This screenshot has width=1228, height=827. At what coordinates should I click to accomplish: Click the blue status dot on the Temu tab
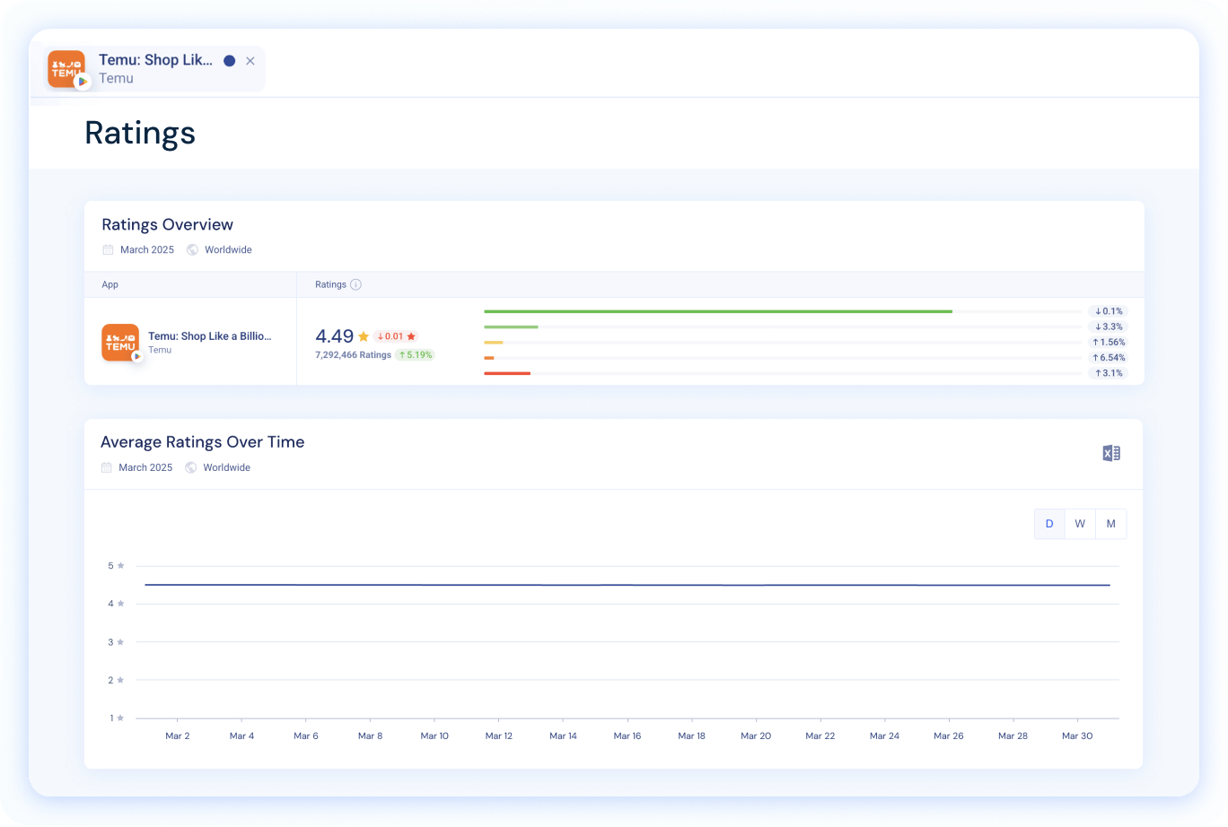(x=231, y=60)
